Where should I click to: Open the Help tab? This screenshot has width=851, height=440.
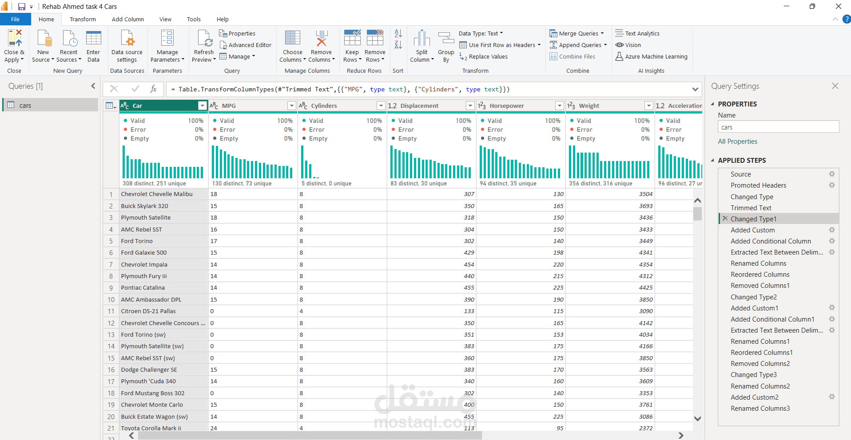coord(223,19)
